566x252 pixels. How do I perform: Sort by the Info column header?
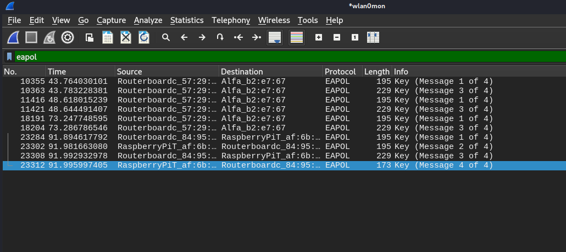[x=479, y=72]
